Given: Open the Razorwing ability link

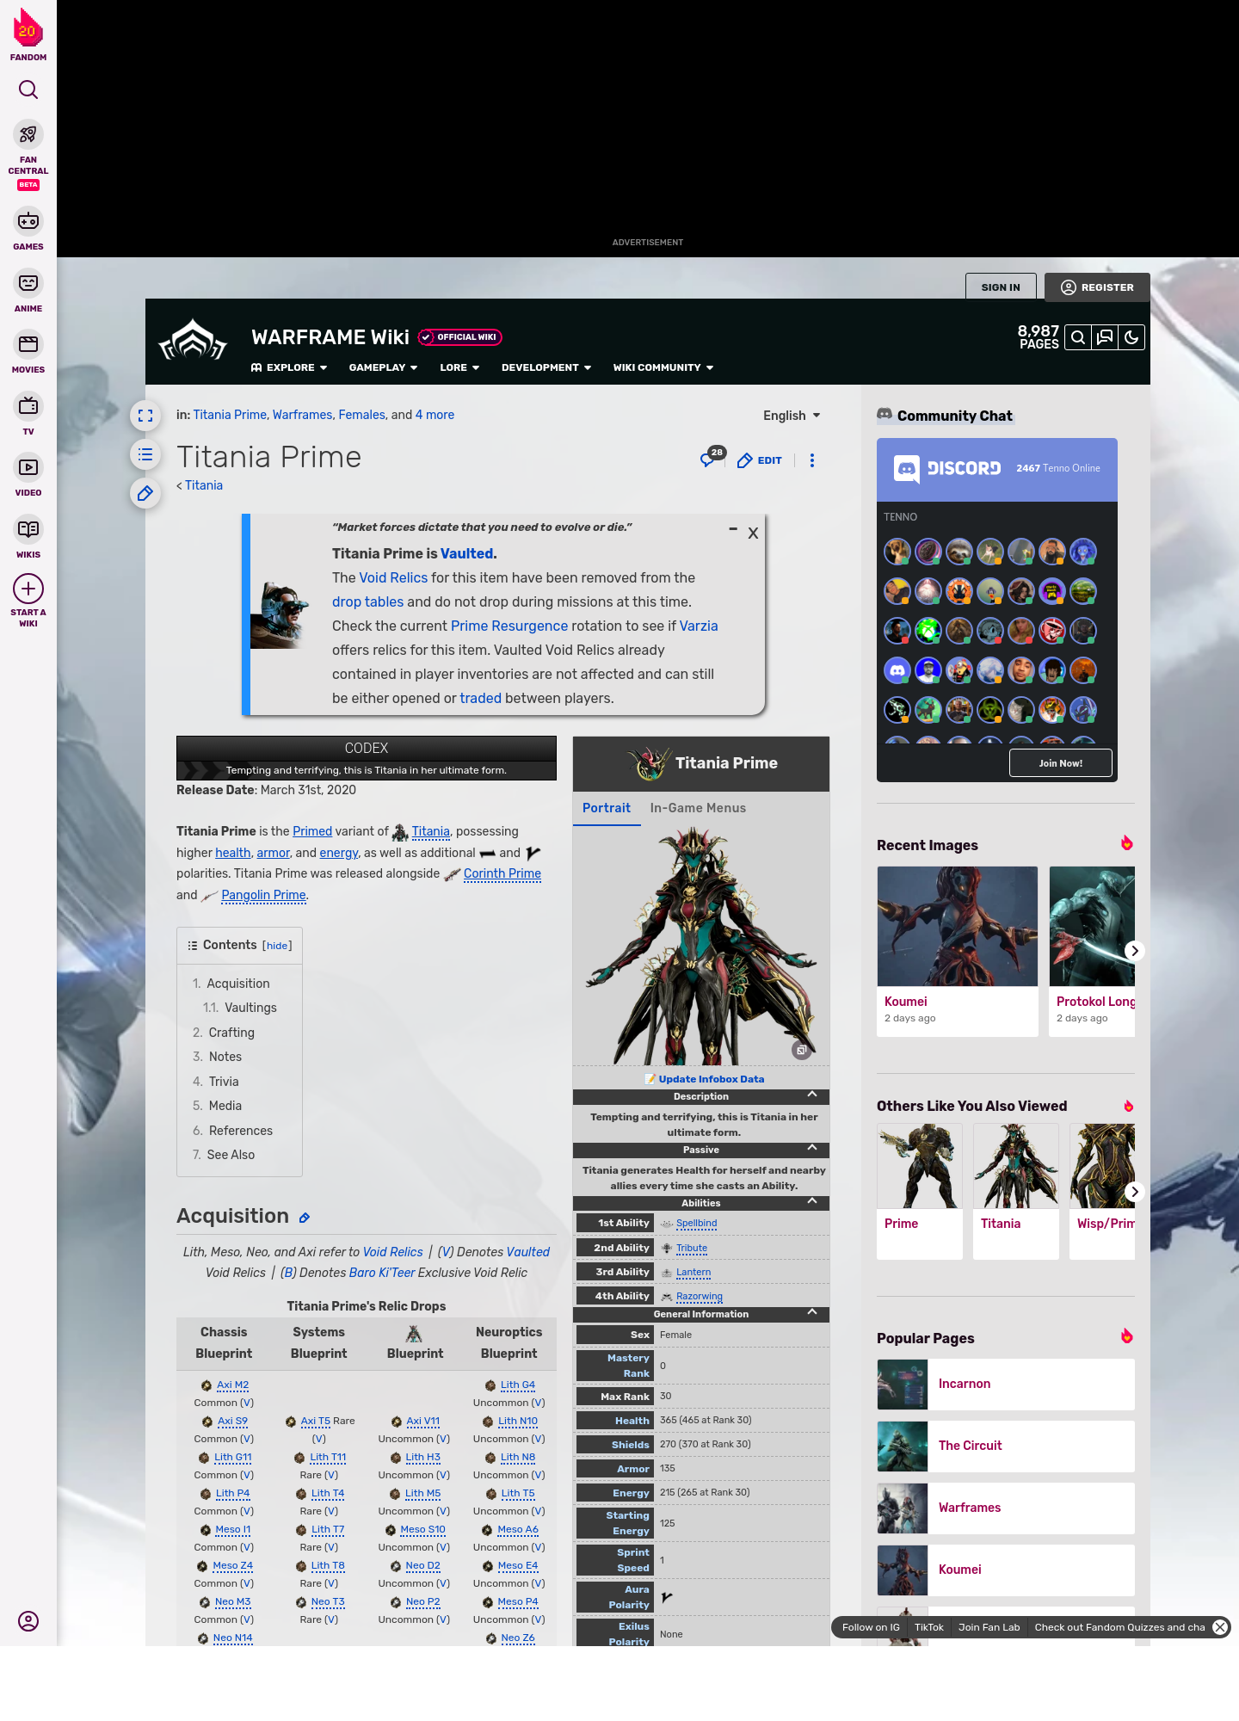Looking at the screenshot, I should [x=699, y=1296].
